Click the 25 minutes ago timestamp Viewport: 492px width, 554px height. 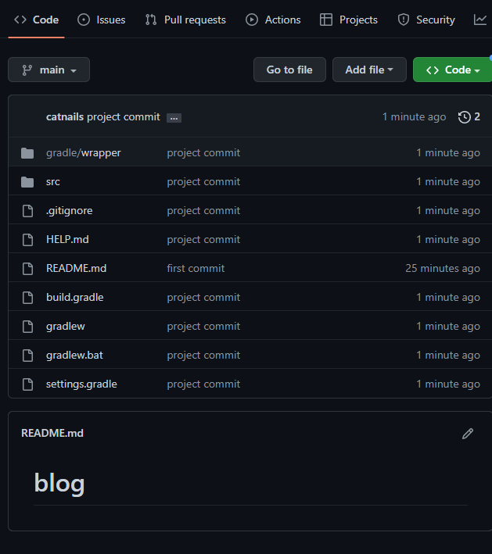pos(443,269)
